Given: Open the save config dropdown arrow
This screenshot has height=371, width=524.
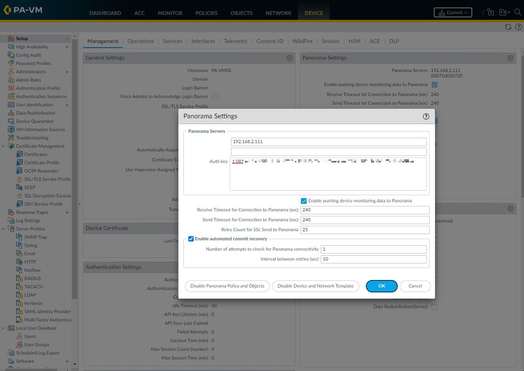Looking at the screenshot, I should 509,12.
